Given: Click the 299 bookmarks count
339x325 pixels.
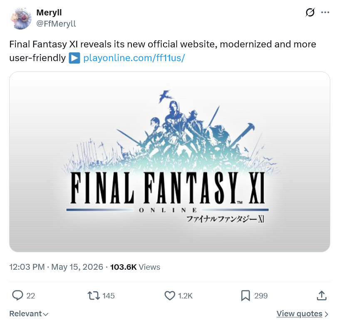Looking at the screenshot, I should click(261, 295).
